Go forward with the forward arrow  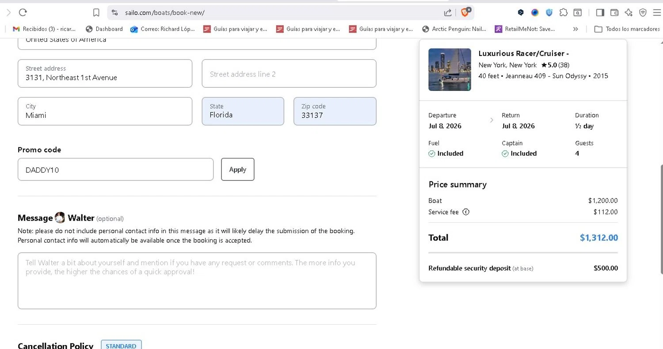coord(8,13)
